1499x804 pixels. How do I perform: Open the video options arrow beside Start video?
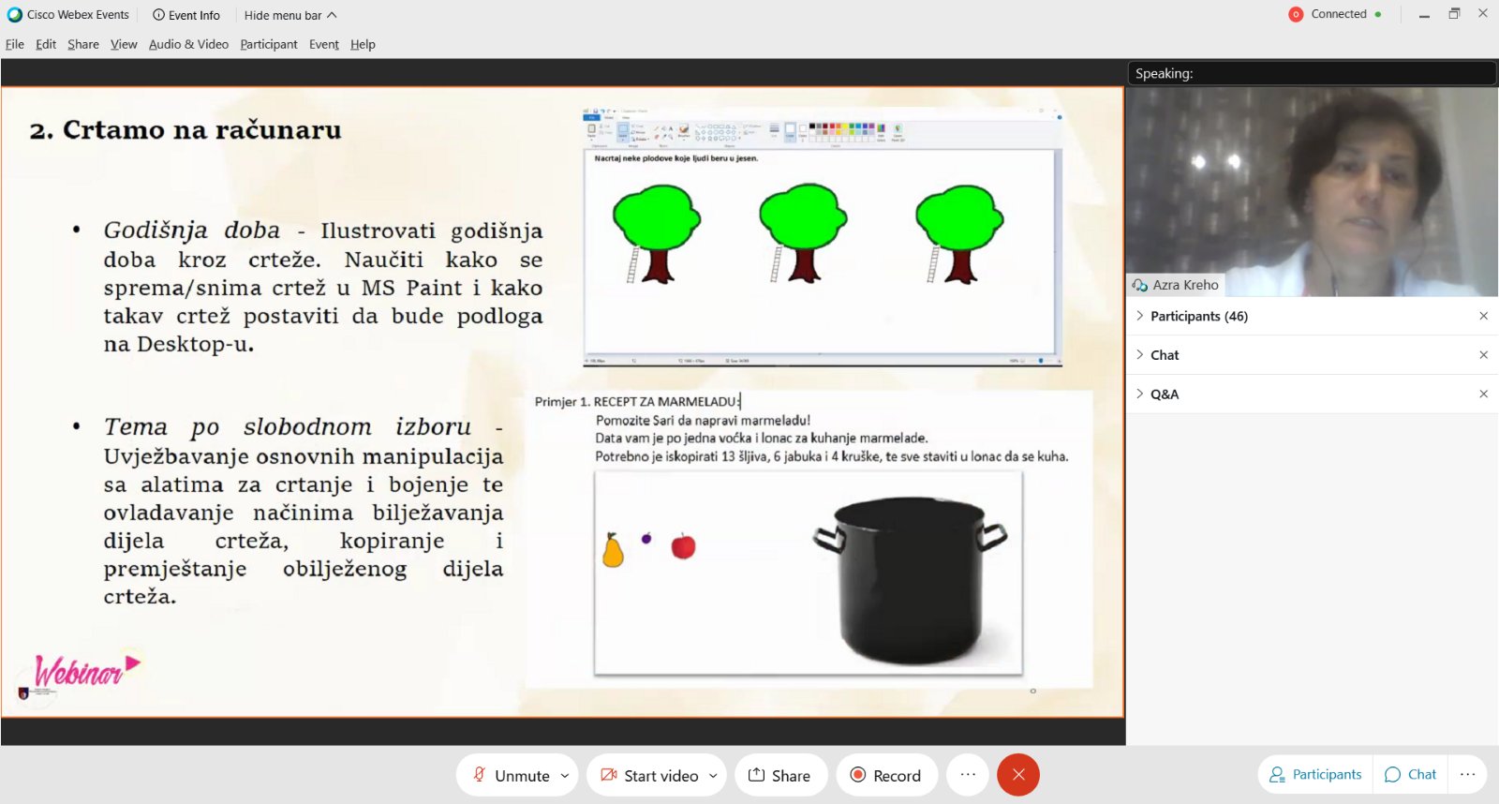point(713,776)
